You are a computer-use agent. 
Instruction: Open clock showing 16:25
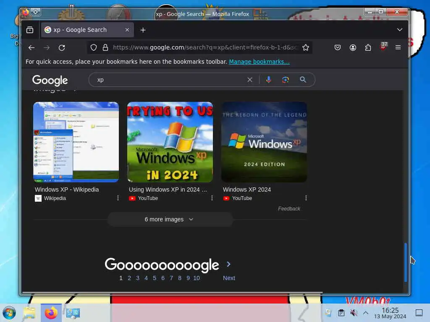click(x=390, y=313)
